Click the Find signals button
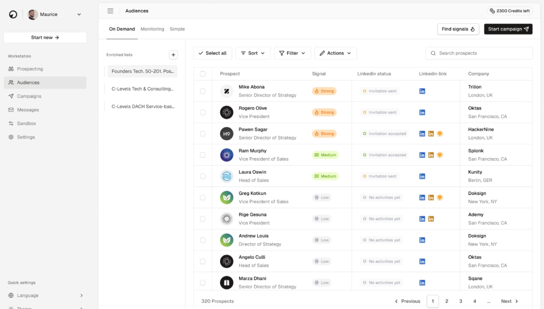544x309 pixels. [458, 29]
